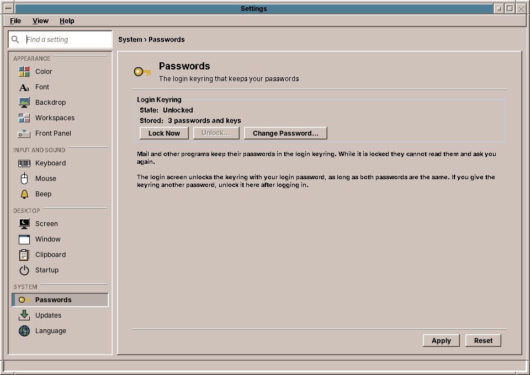The image size is (530, 375).
Task: Select the Language label
Action: pos(51,331)
